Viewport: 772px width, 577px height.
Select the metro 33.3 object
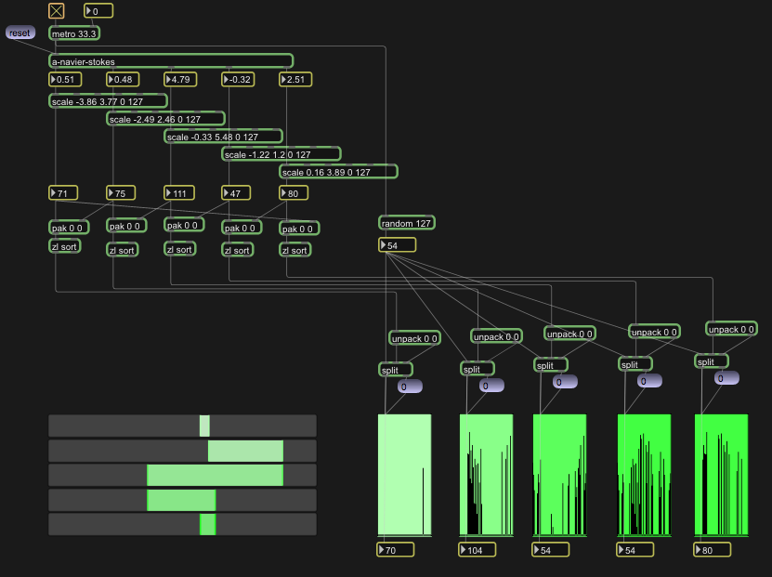pos(74,33)
